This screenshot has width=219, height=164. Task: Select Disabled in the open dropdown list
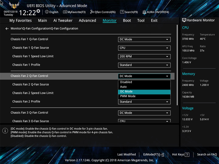(144, 82)
